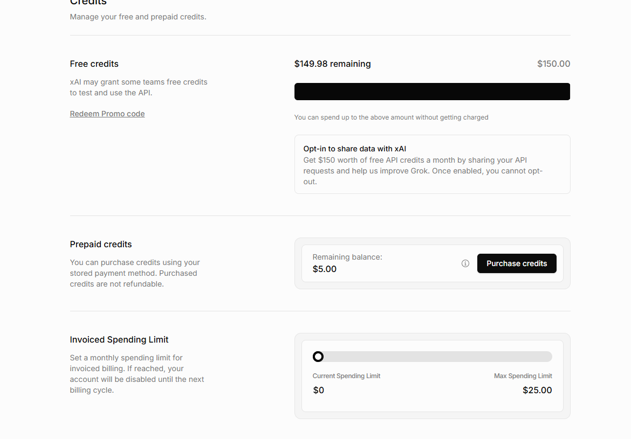Select the Opt-in to share data card
Viewport: 631px width, 439px height.
[x=432, y=164]
